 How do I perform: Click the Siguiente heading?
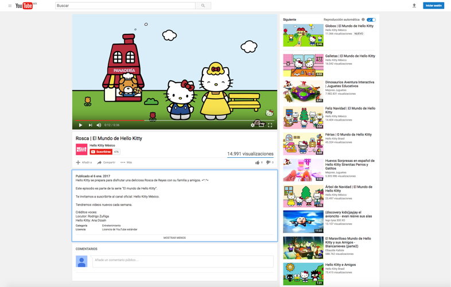coord(289,20)
